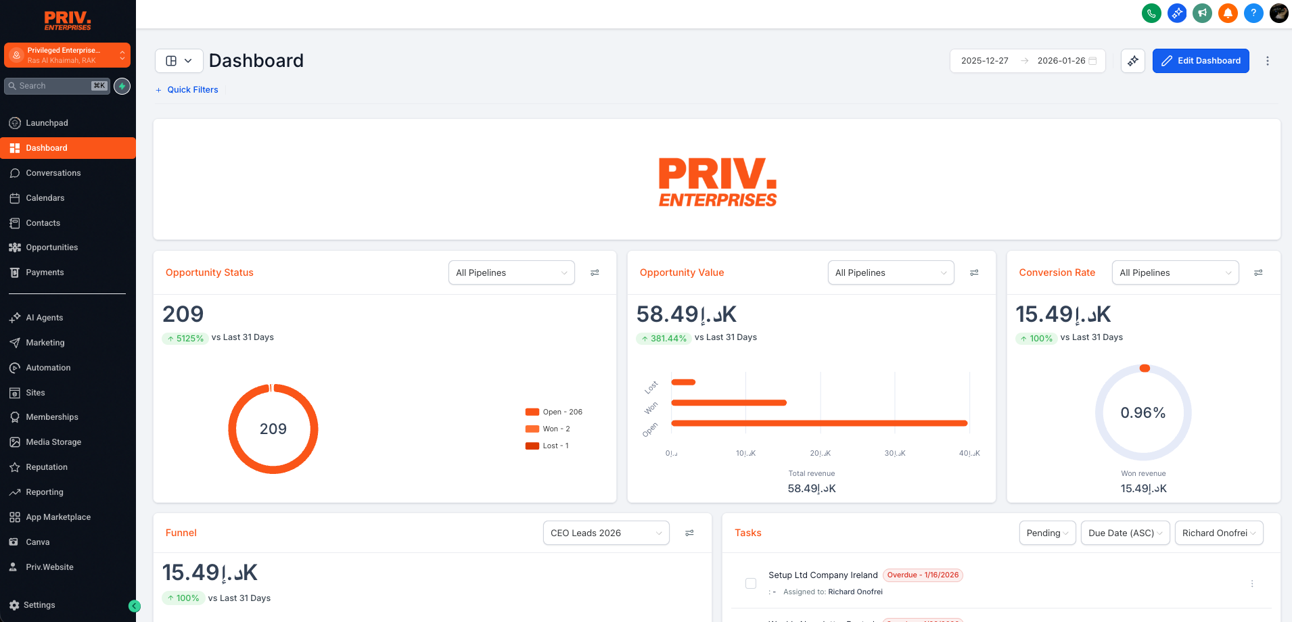Open Opportunities in sidebar
Image resolution: width=1292 pixels, height=622 pixels.
pyautogui.click(x=68, y=247)
